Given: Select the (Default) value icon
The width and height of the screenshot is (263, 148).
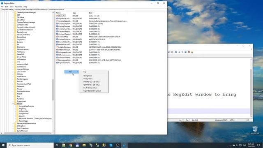Looking at the screenshot, I should pos(57,16).
